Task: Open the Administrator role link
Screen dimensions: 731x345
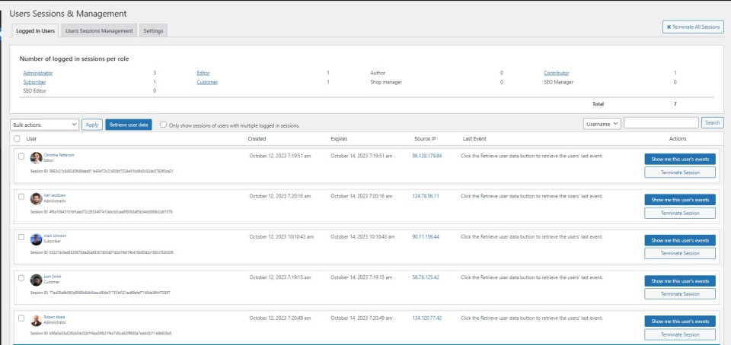Action: coord(38,73)
